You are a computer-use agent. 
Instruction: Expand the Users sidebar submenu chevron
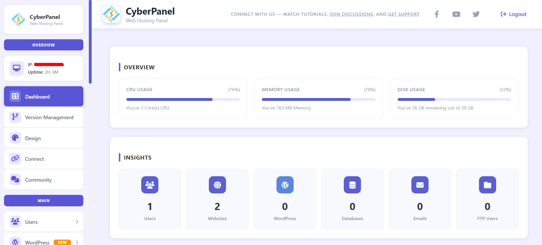[x=77, y=222]
